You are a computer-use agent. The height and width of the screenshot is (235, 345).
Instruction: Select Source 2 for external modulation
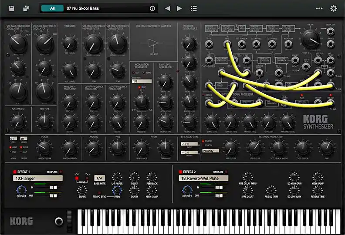point(203,145)
